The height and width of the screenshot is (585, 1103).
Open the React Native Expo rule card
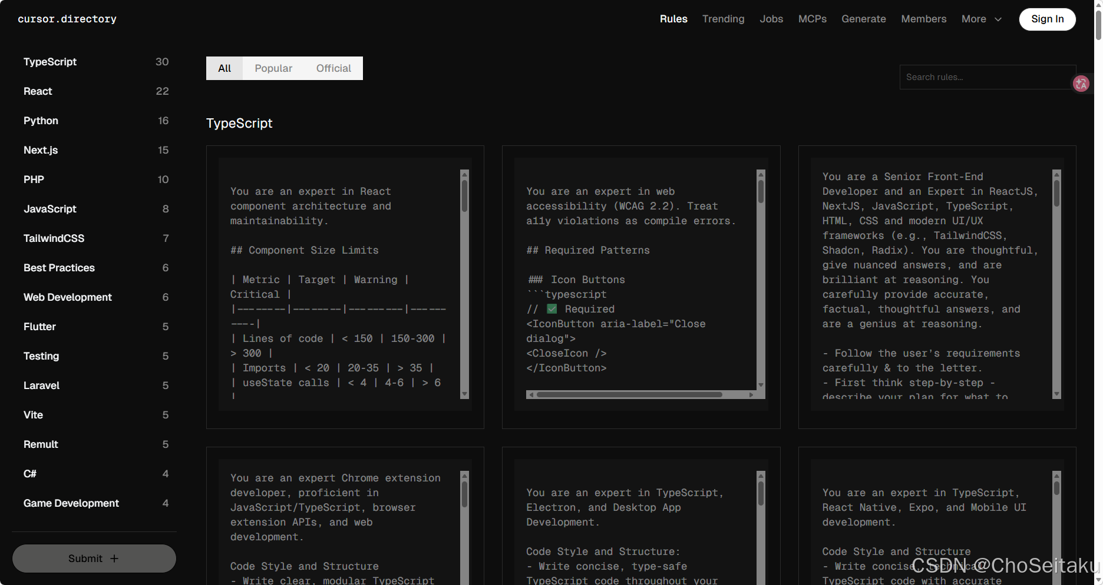pyautogui.click(x=937, y=516)
